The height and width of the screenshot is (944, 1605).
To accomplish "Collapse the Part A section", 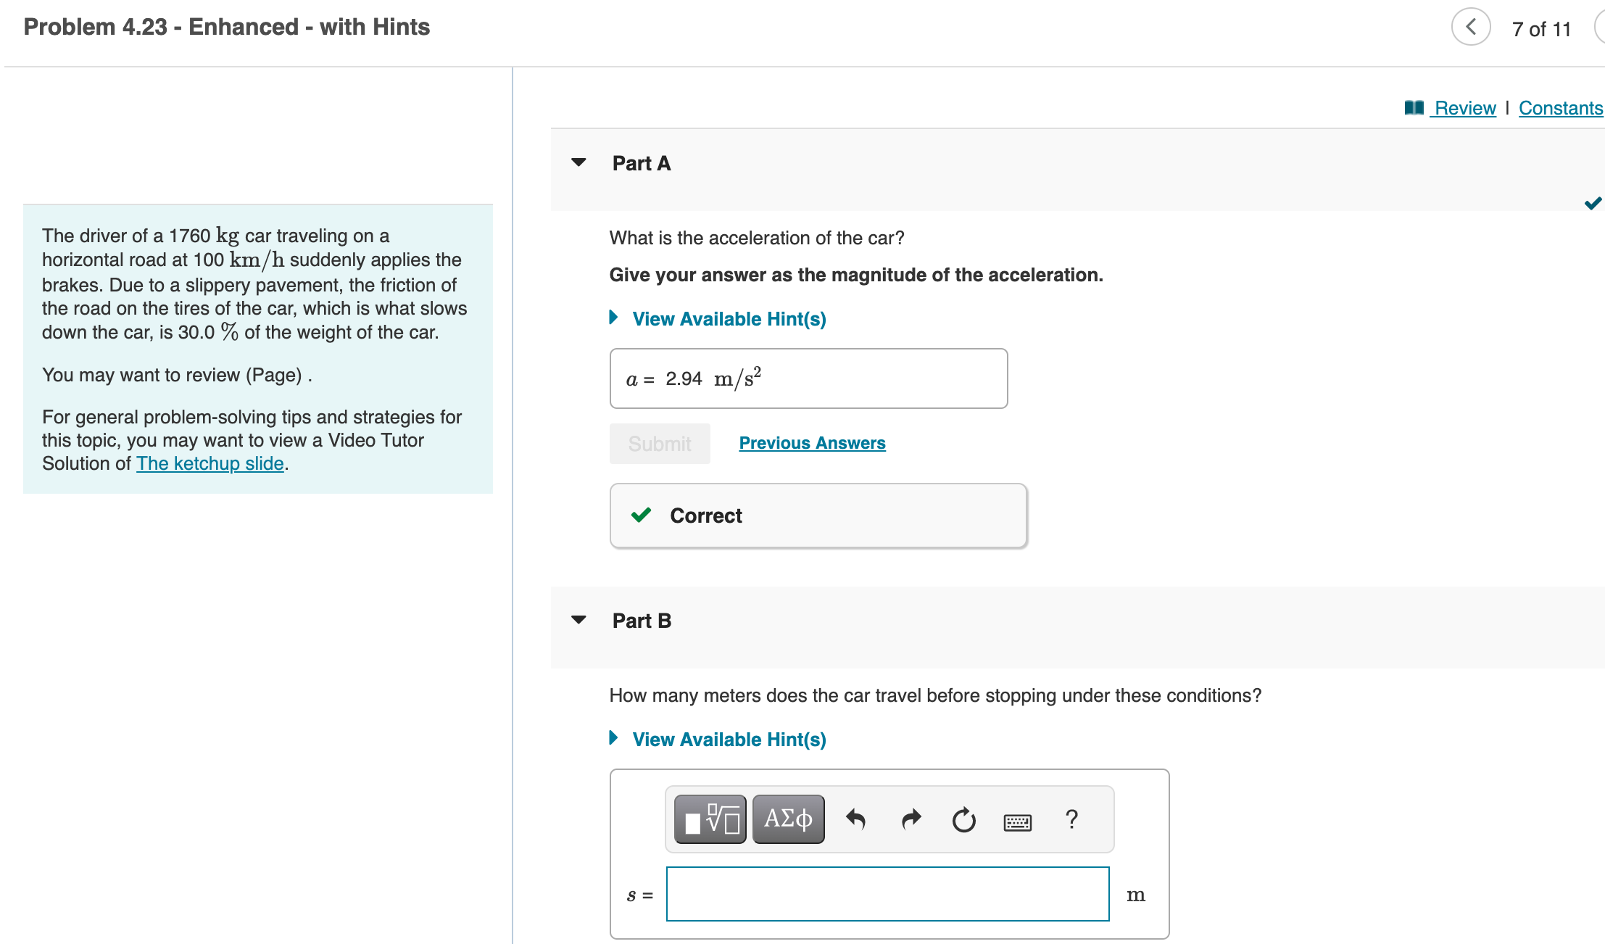I will coord(578,162).
